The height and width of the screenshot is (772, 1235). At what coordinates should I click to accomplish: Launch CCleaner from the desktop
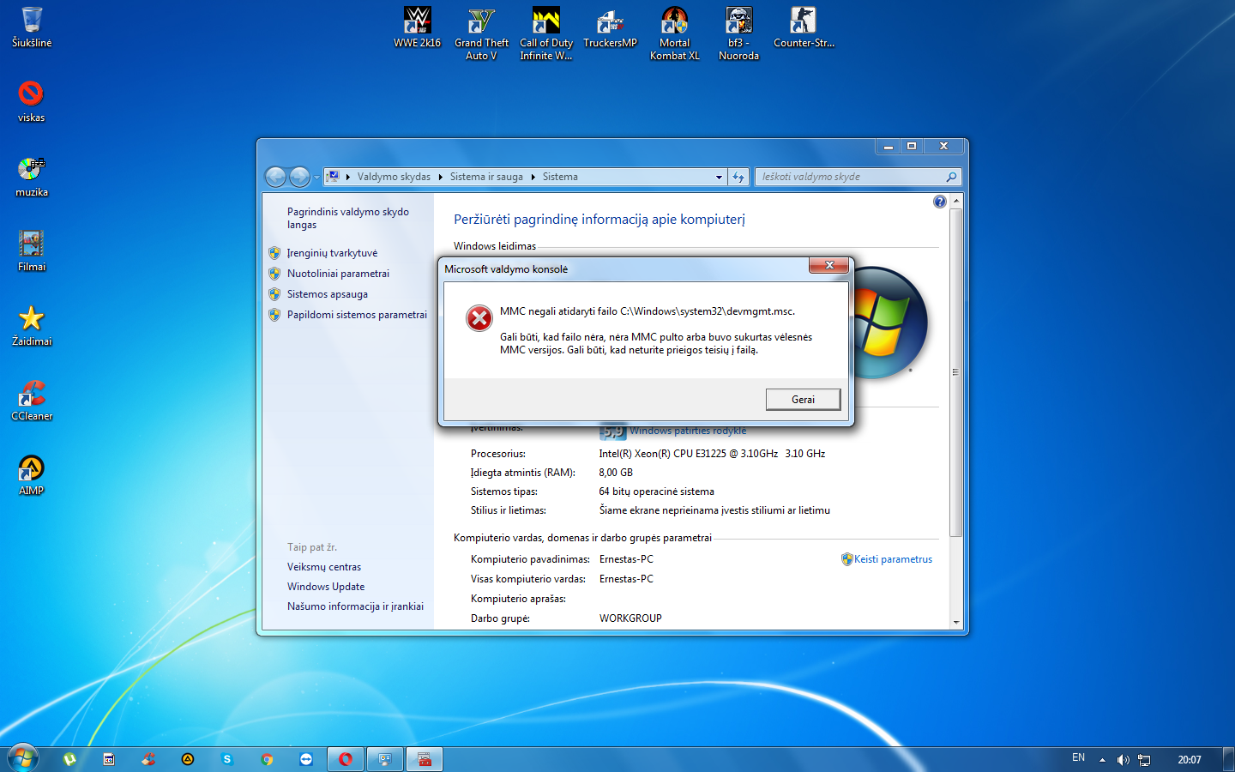[31, 400]
